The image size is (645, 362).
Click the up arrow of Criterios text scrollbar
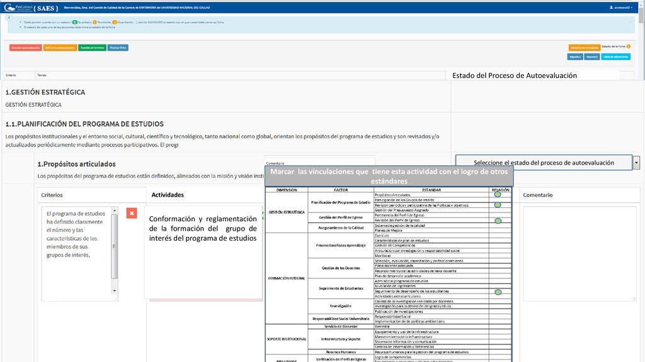pos(115,211)
